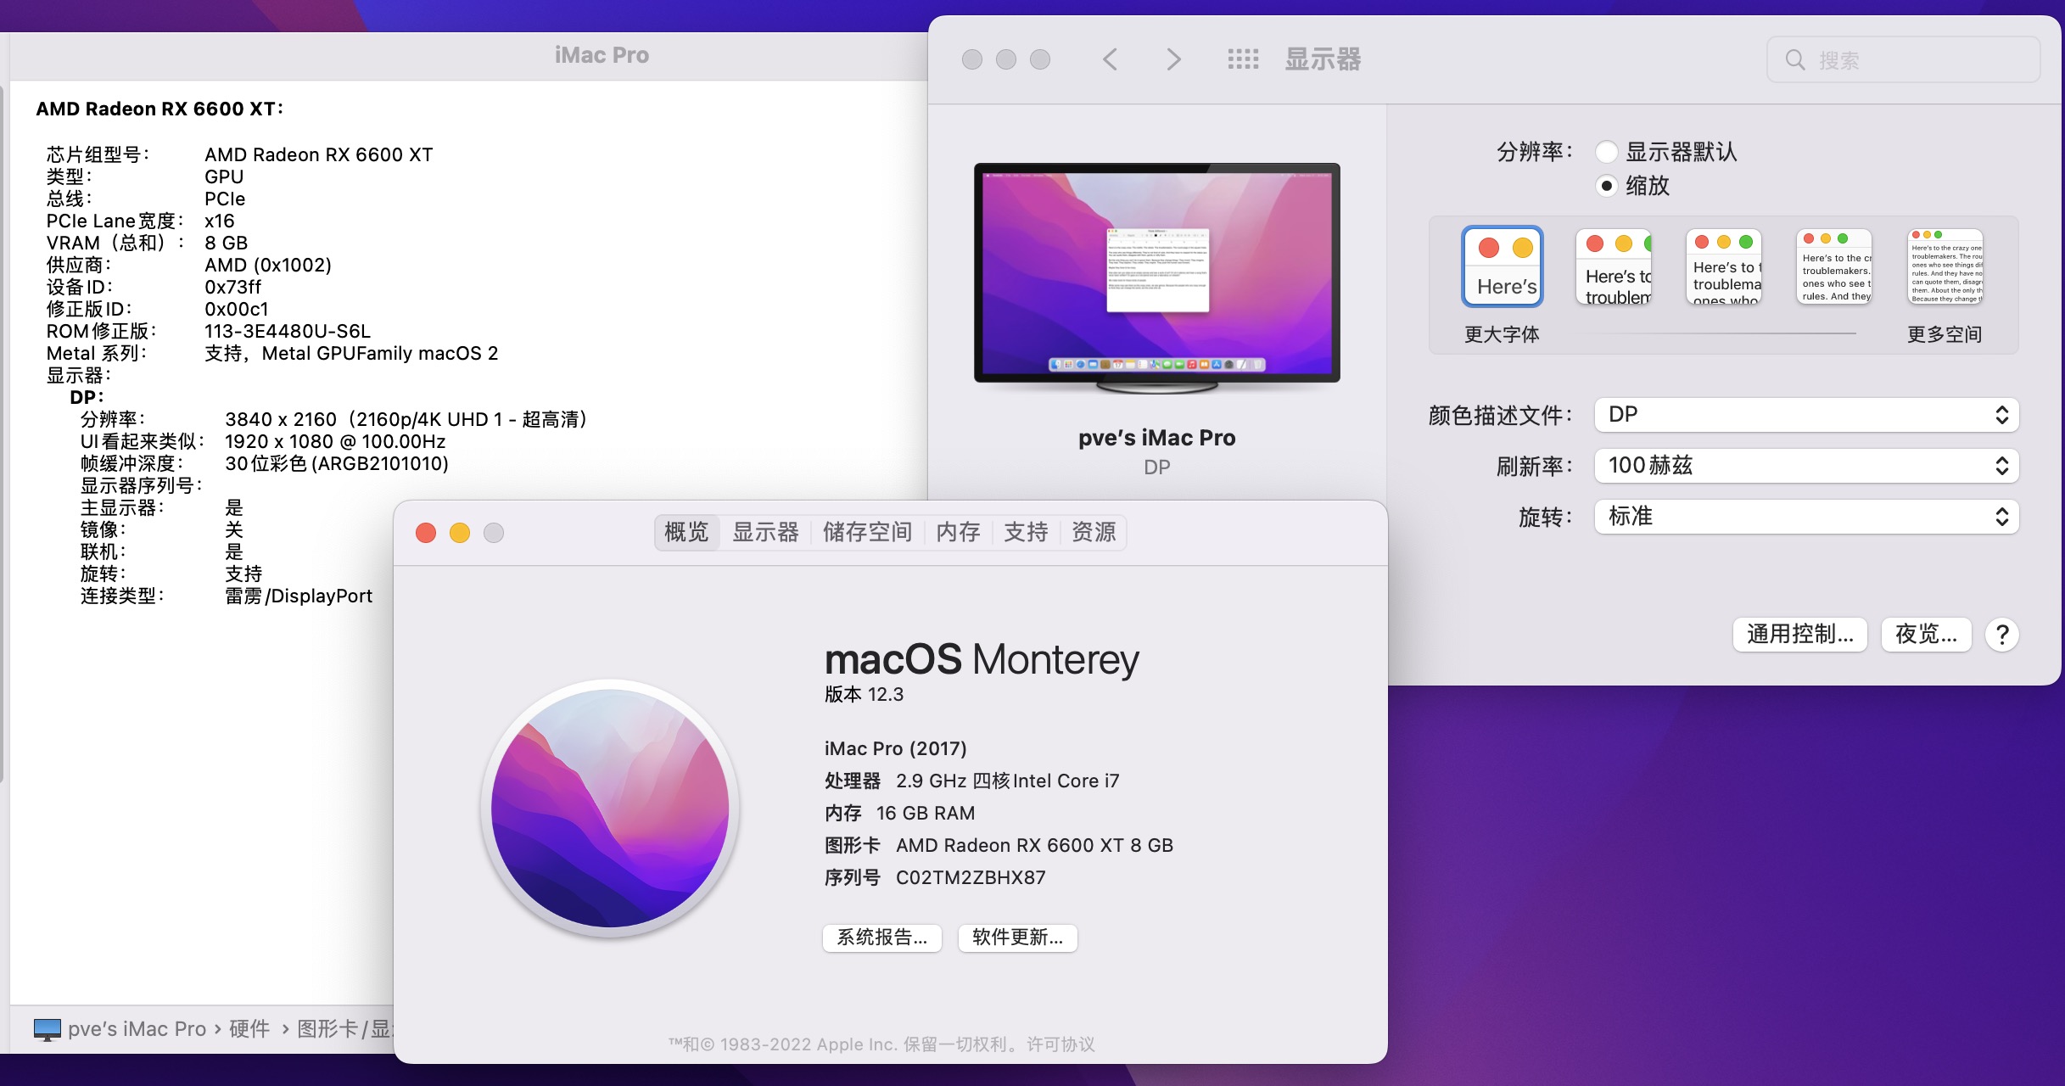2065x1086 pixels.
Task: Click the display preview monitor image
Action: pos(1157,277)
